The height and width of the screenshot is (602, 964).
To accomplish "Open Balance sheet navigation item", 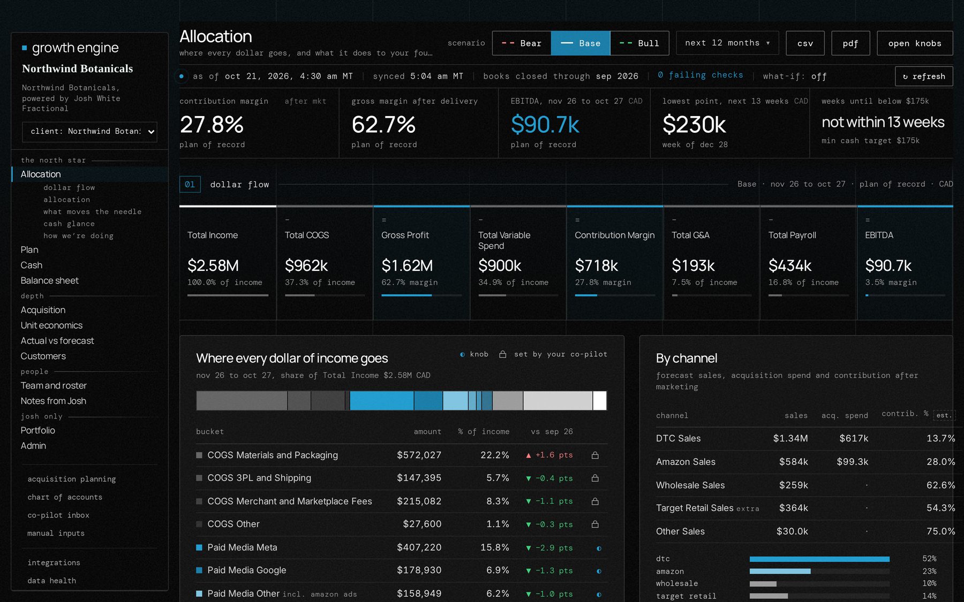I will (49, 280).
